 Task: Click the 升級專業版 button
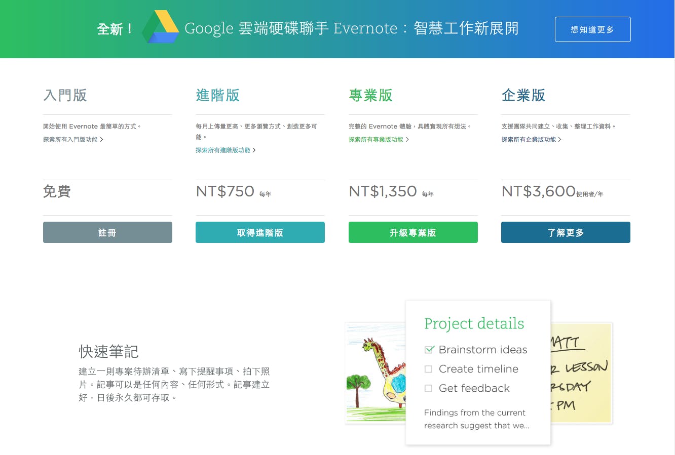coord(413,232)
